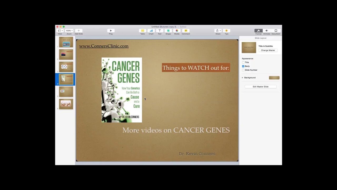
Task: Click the 'Slide Layout' panel header
Action: pyautogui.click(x=261, y=38)
